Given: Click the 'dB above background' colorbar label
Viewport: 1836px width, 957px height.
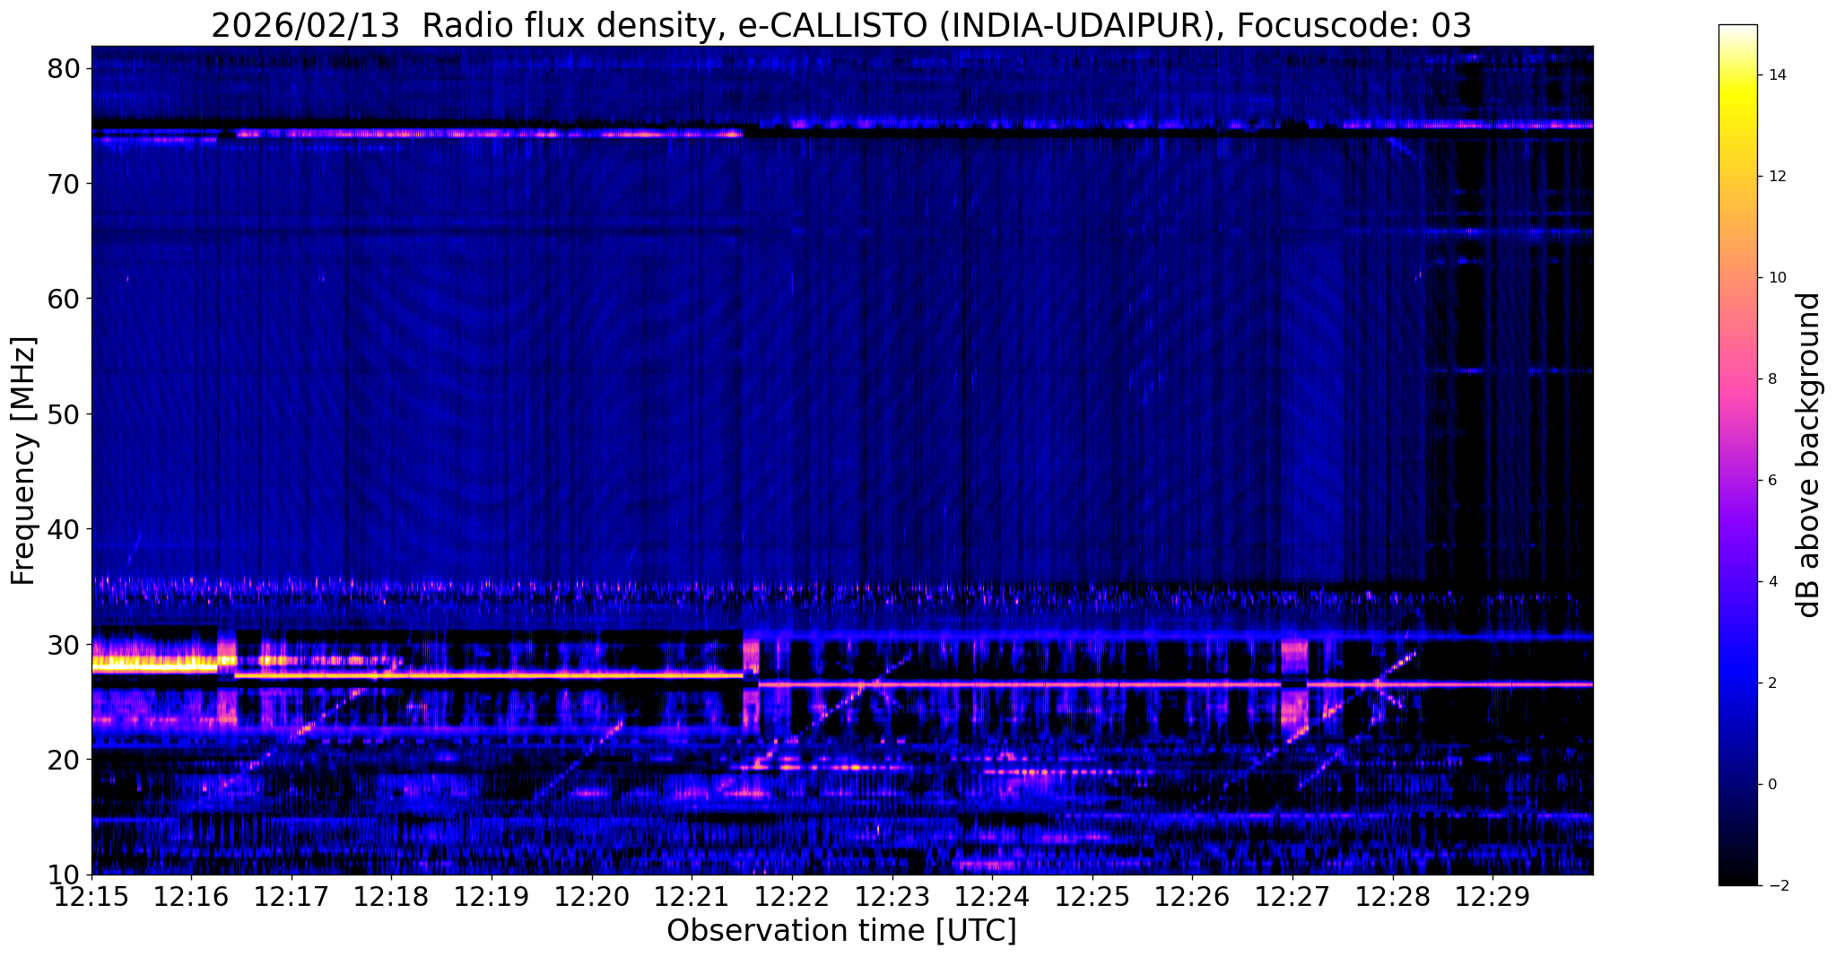Looking at the screenshot, I should point(1809,455).
